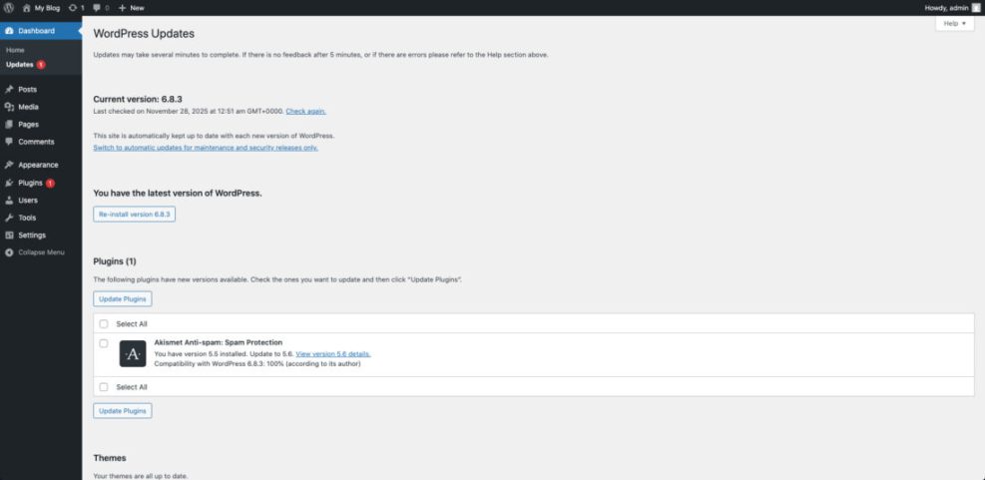This screenshot has width=985, height=480.
Task: Click the Current version: 6.8.3 heading
Action: point(138,99)
